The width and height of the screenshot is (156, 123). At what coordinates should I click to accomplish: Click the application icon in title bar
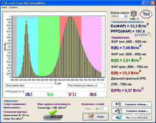tap(3, 3)
